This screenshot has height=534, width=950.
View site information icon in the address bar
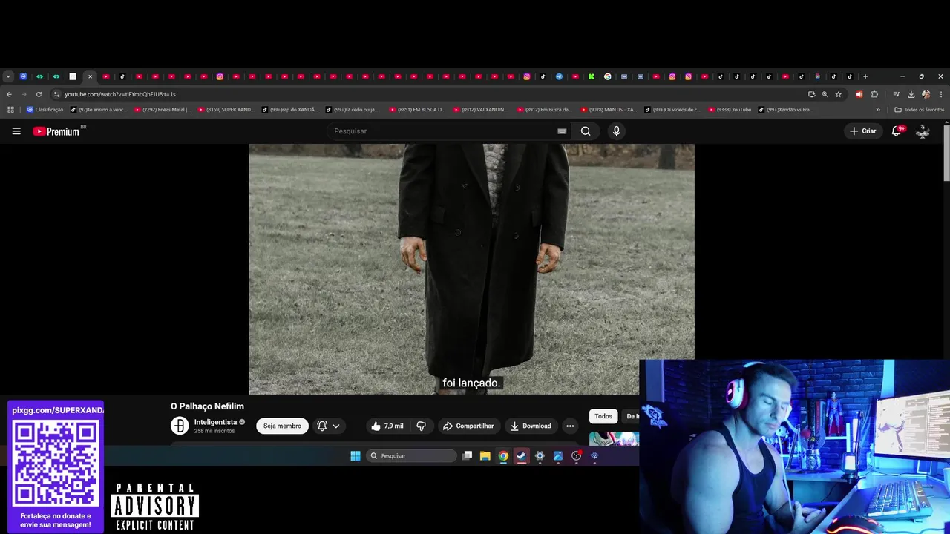(56, 94)
